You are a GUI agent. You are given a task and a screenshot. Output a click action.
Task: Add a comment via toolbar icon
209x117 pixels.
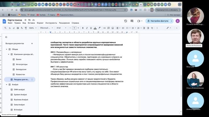108,28
